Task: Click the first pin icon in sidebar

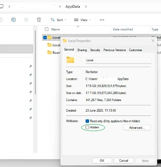Action: 31,66
